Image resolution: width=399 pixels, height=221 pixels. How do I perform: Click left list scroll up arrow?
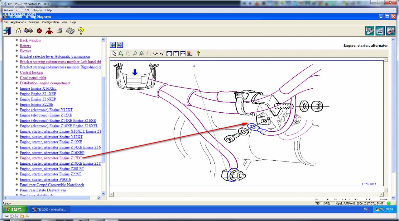point(103,40)
